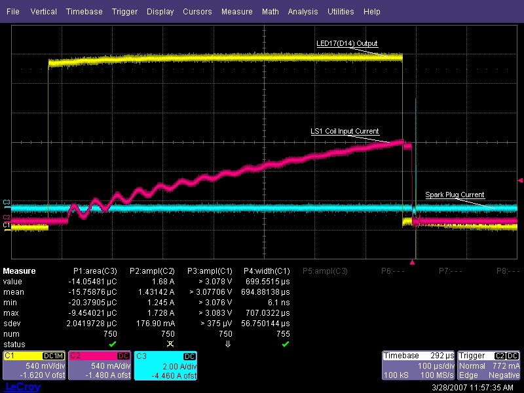Click the trigger delay marker below grid
This screenshot has width=524, height=393.
[413, 263]
